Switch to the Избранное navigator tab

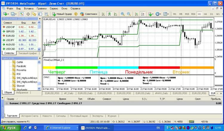22,93
